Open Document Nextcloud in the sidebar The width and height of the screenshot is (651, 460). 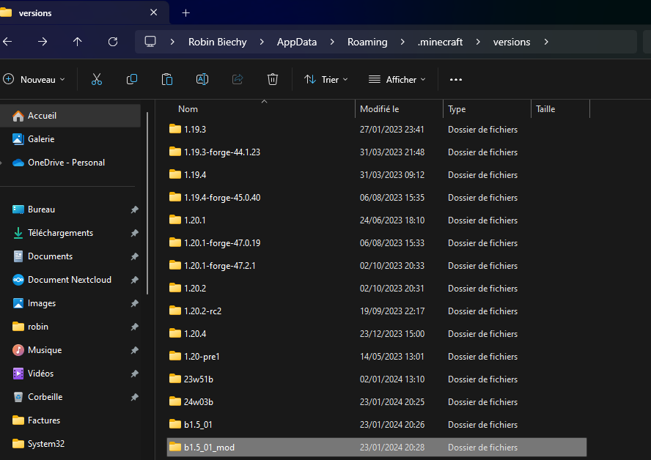70,280
